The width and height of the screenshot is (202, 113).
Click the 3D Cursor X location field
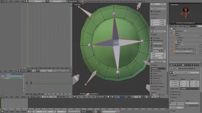click(158, 20)
